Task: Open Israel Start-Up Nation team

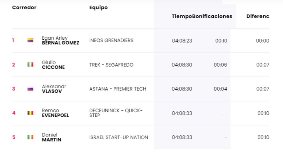Action: [118, 137]
